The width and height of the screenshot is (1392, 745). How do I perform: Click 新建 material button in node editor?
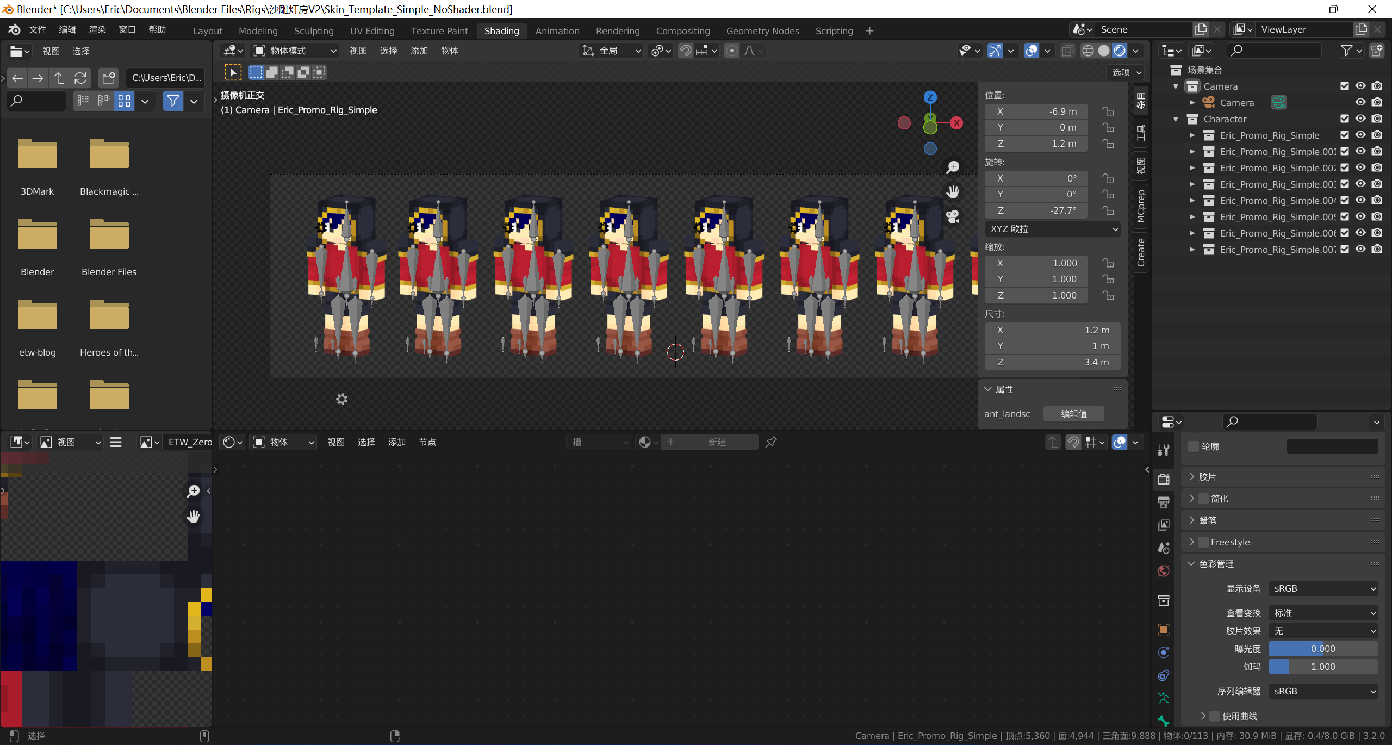[710, 442]
